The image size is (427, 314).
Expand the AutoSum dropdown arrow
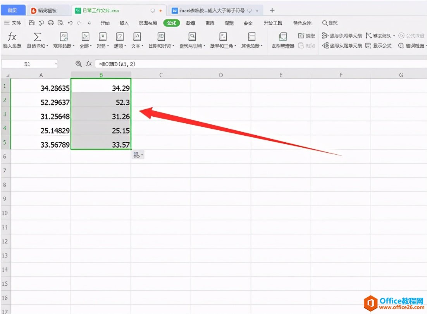point(47,46)
